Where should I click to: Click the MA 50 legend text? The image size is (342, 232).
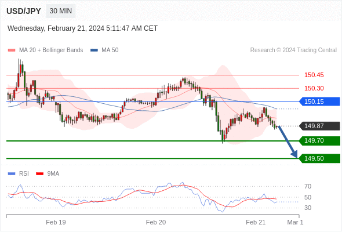(110, 50)
